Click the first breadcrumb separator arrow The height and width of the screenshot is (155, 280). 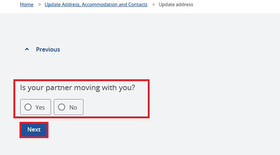tap(40, 4)
